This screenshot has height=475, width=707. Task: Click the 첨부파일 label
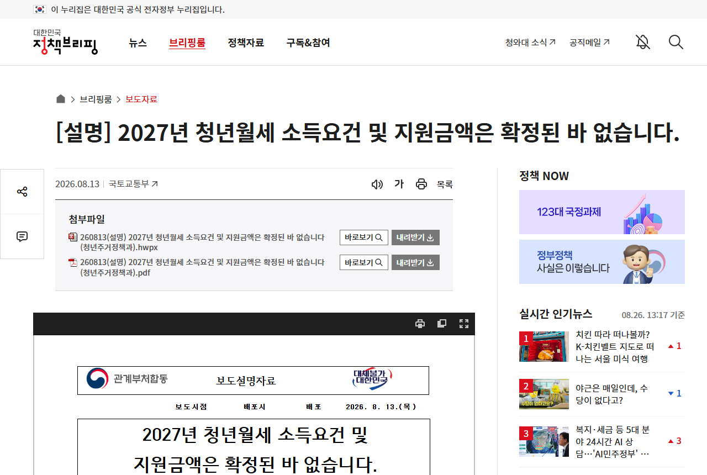tap(87, 219)
